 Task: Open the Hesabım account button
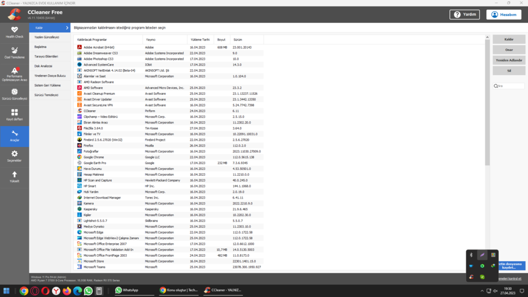(504, 15)
